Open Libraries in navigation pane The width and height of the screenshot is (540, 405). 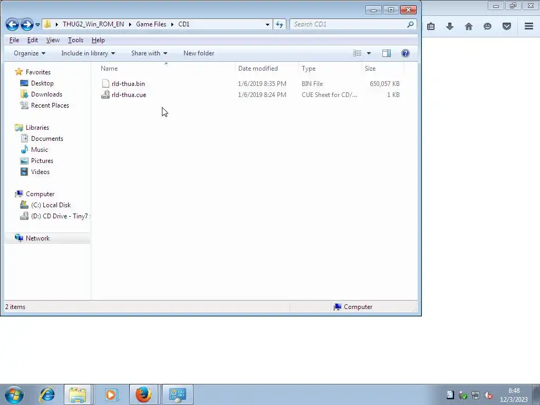point(37,128)
